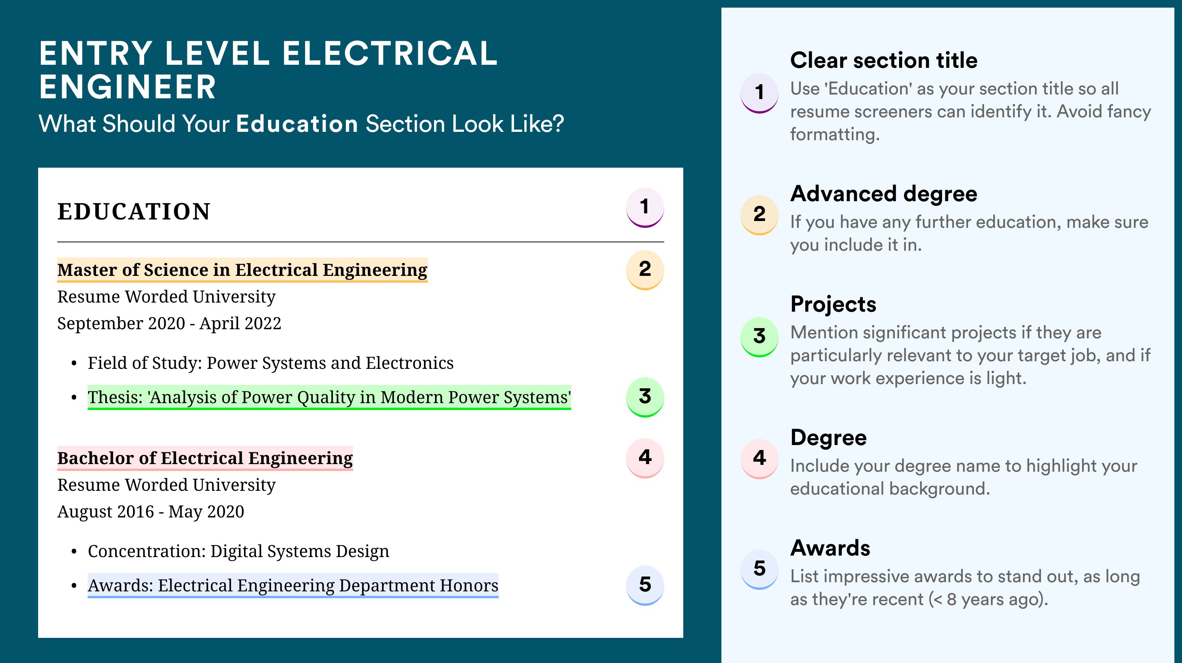Screen dimensions: 1182x663
Task: Click badge 1 next to Clear section title
Action: (760, 93)
